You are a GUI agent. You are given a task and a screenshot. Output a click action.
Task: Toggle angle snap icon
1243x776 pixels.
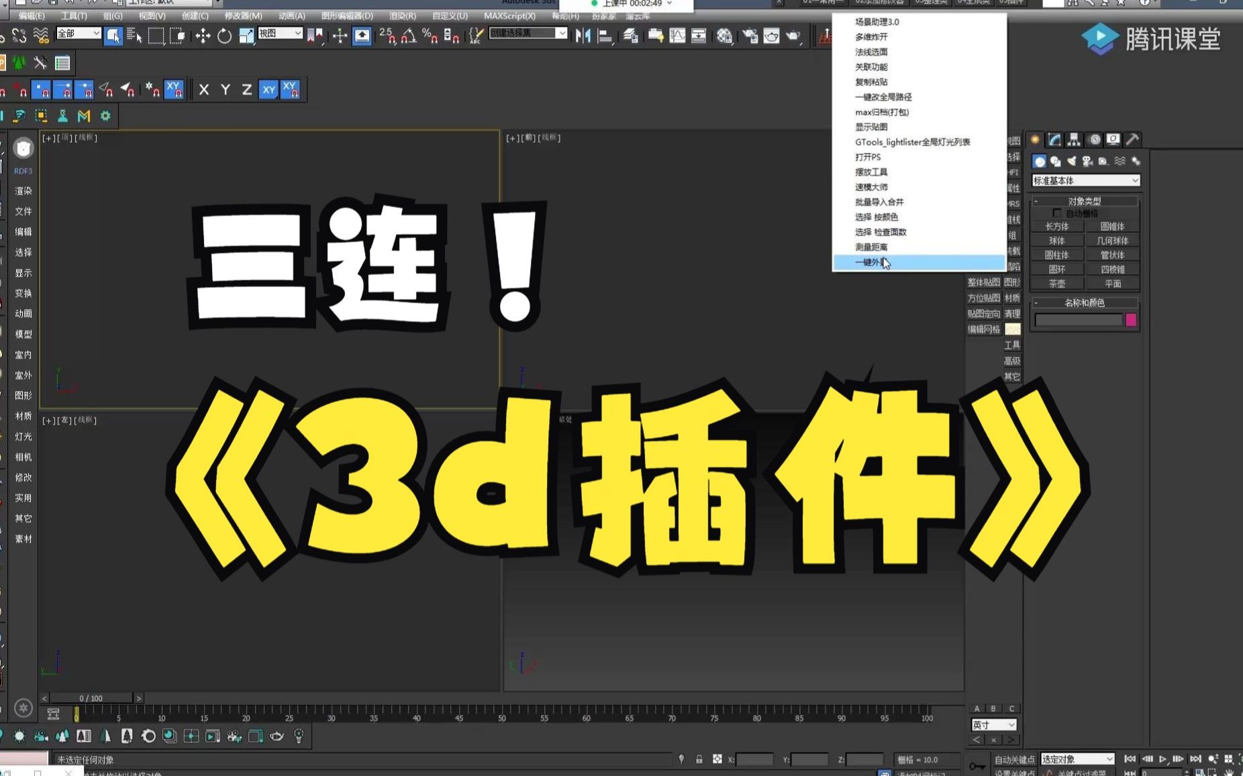pos(409,36)
